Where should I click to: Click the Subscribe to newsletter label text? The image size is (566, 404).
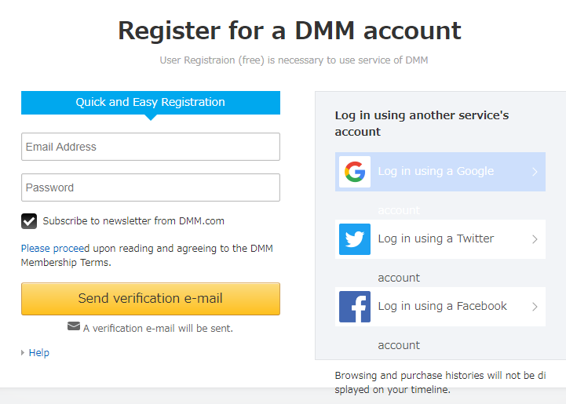tap(133, 221)
